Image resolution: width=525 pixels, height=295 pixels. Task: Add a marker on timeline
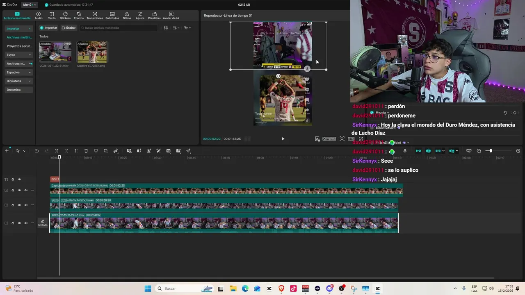(96, 151)
